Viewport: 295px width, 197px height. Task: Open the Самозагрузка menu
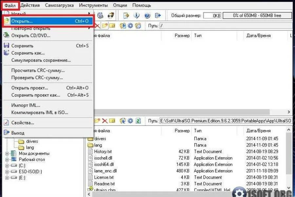[x=59, y=5]
